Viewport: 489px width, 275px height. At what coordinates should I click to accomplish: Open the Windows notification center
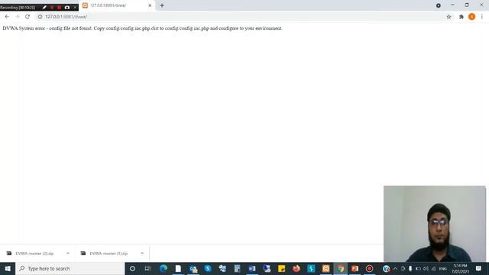(x=479, y=268)
